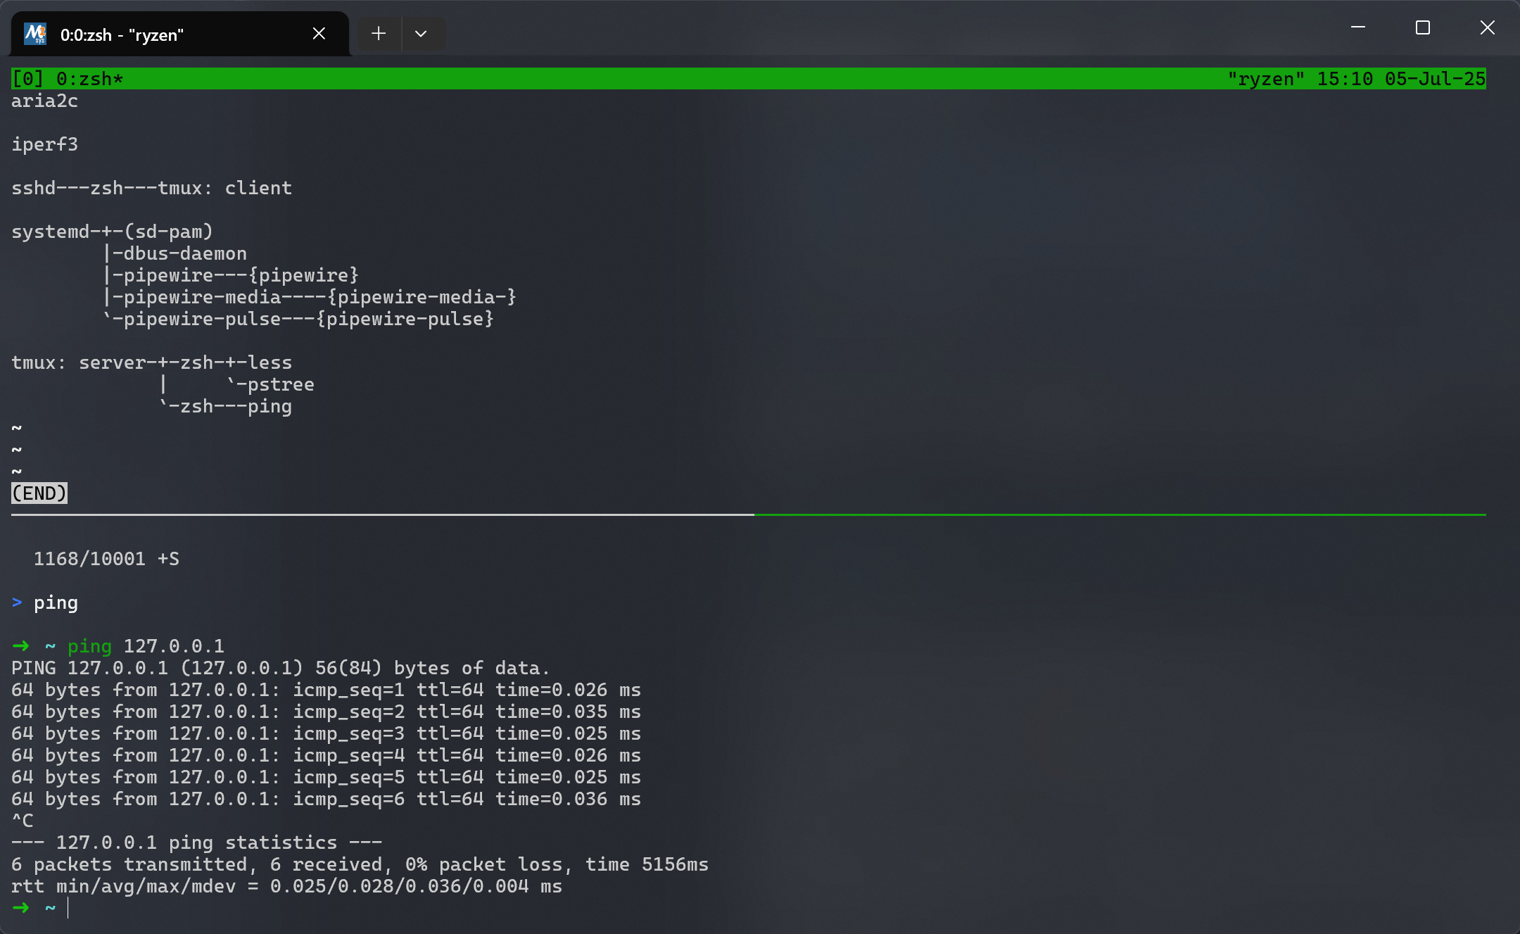This screenshot has width=1520, height=934.
Task: Click the '> ping' fzf query line
Action: click(44, 602)
